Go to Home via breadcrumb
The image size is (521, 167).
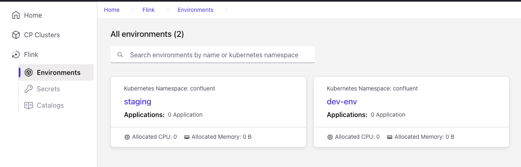pyautogui.click(x=112, y=10)
